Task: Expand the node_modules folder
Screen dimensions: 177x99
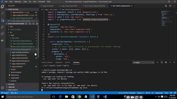Action: point(15,29)
